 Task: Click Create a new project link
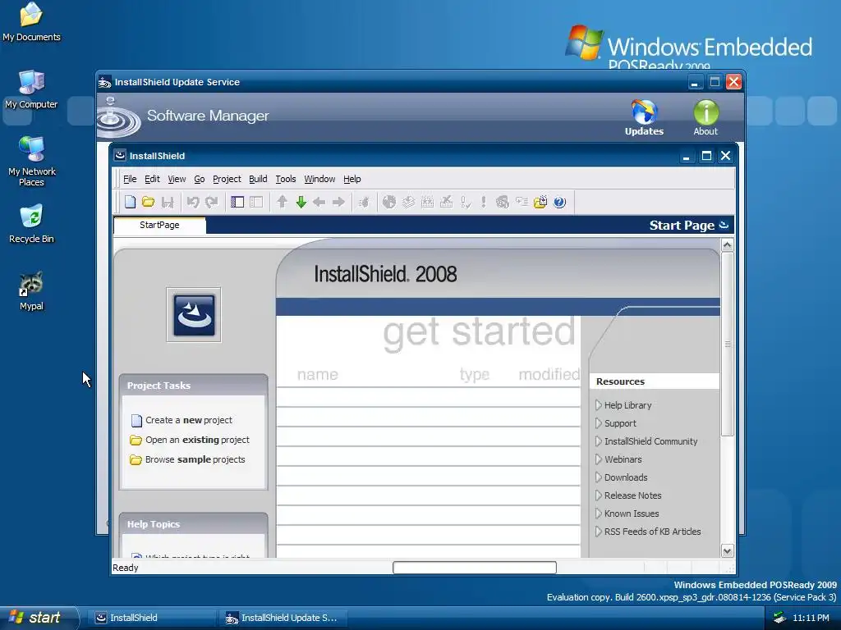pos(189,421)
